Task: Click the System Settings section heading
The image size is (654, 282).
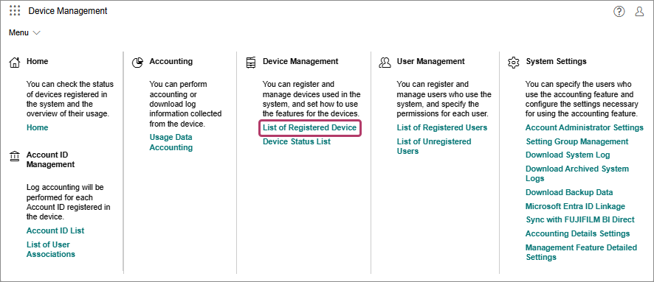Action: coord(556,61)
